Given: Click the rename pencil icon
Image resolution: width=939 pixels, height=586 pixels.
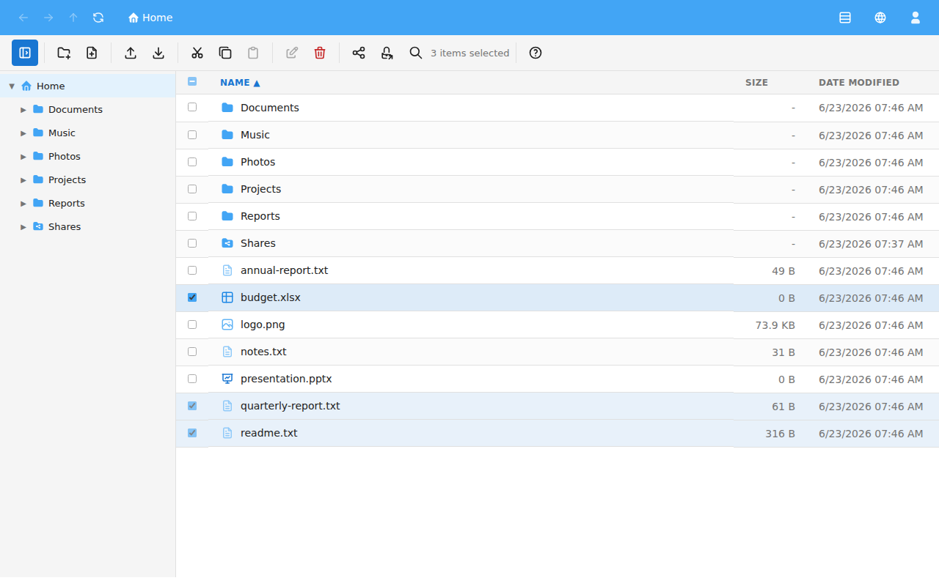Looking at the screenshot, I should click(x=292, y=53).
